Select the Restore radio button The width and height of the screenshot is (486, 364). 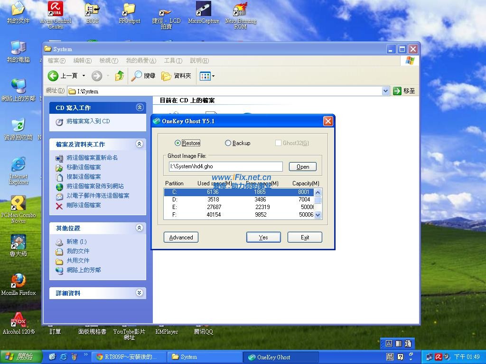[178, 143]
